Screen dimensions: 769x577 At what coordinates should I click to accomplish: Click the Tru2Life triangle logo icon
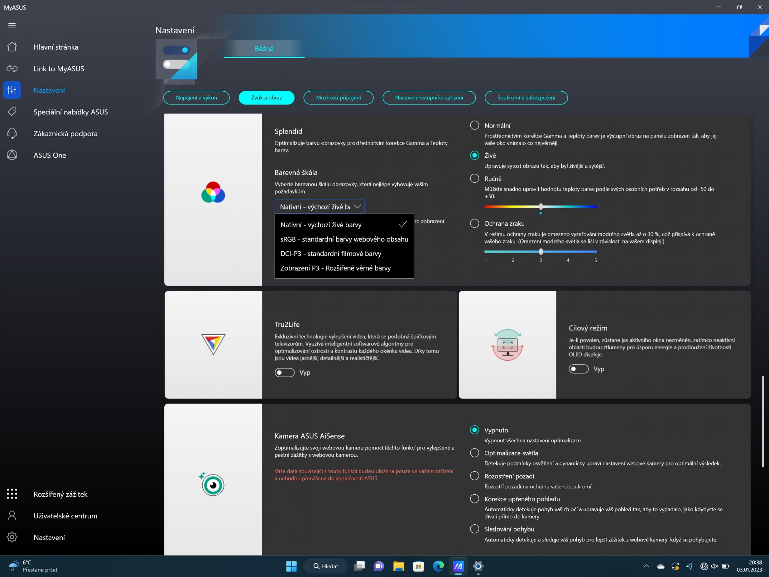(x=213, y=344)
